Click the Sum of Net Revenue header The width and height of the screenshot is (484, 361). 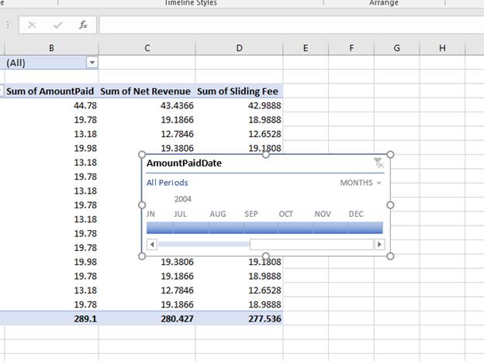click(x=145, y=91)
